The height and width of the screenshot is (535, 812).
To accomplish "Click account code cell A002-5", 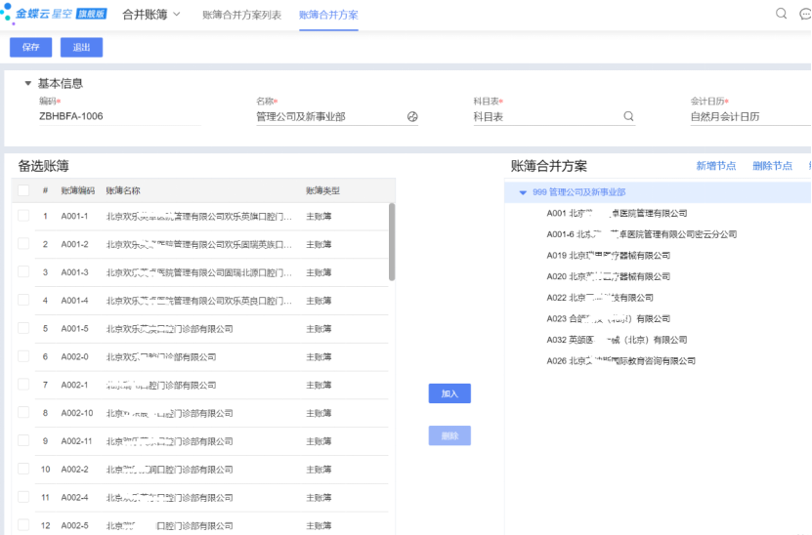I will [74, 525].
